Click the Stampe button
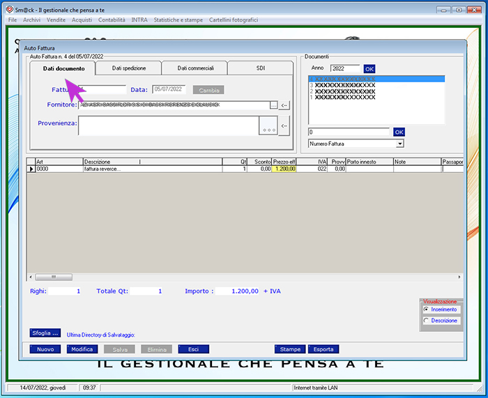Screen dimensions: 488x398 pyautogui.click(x=290, y=349)
